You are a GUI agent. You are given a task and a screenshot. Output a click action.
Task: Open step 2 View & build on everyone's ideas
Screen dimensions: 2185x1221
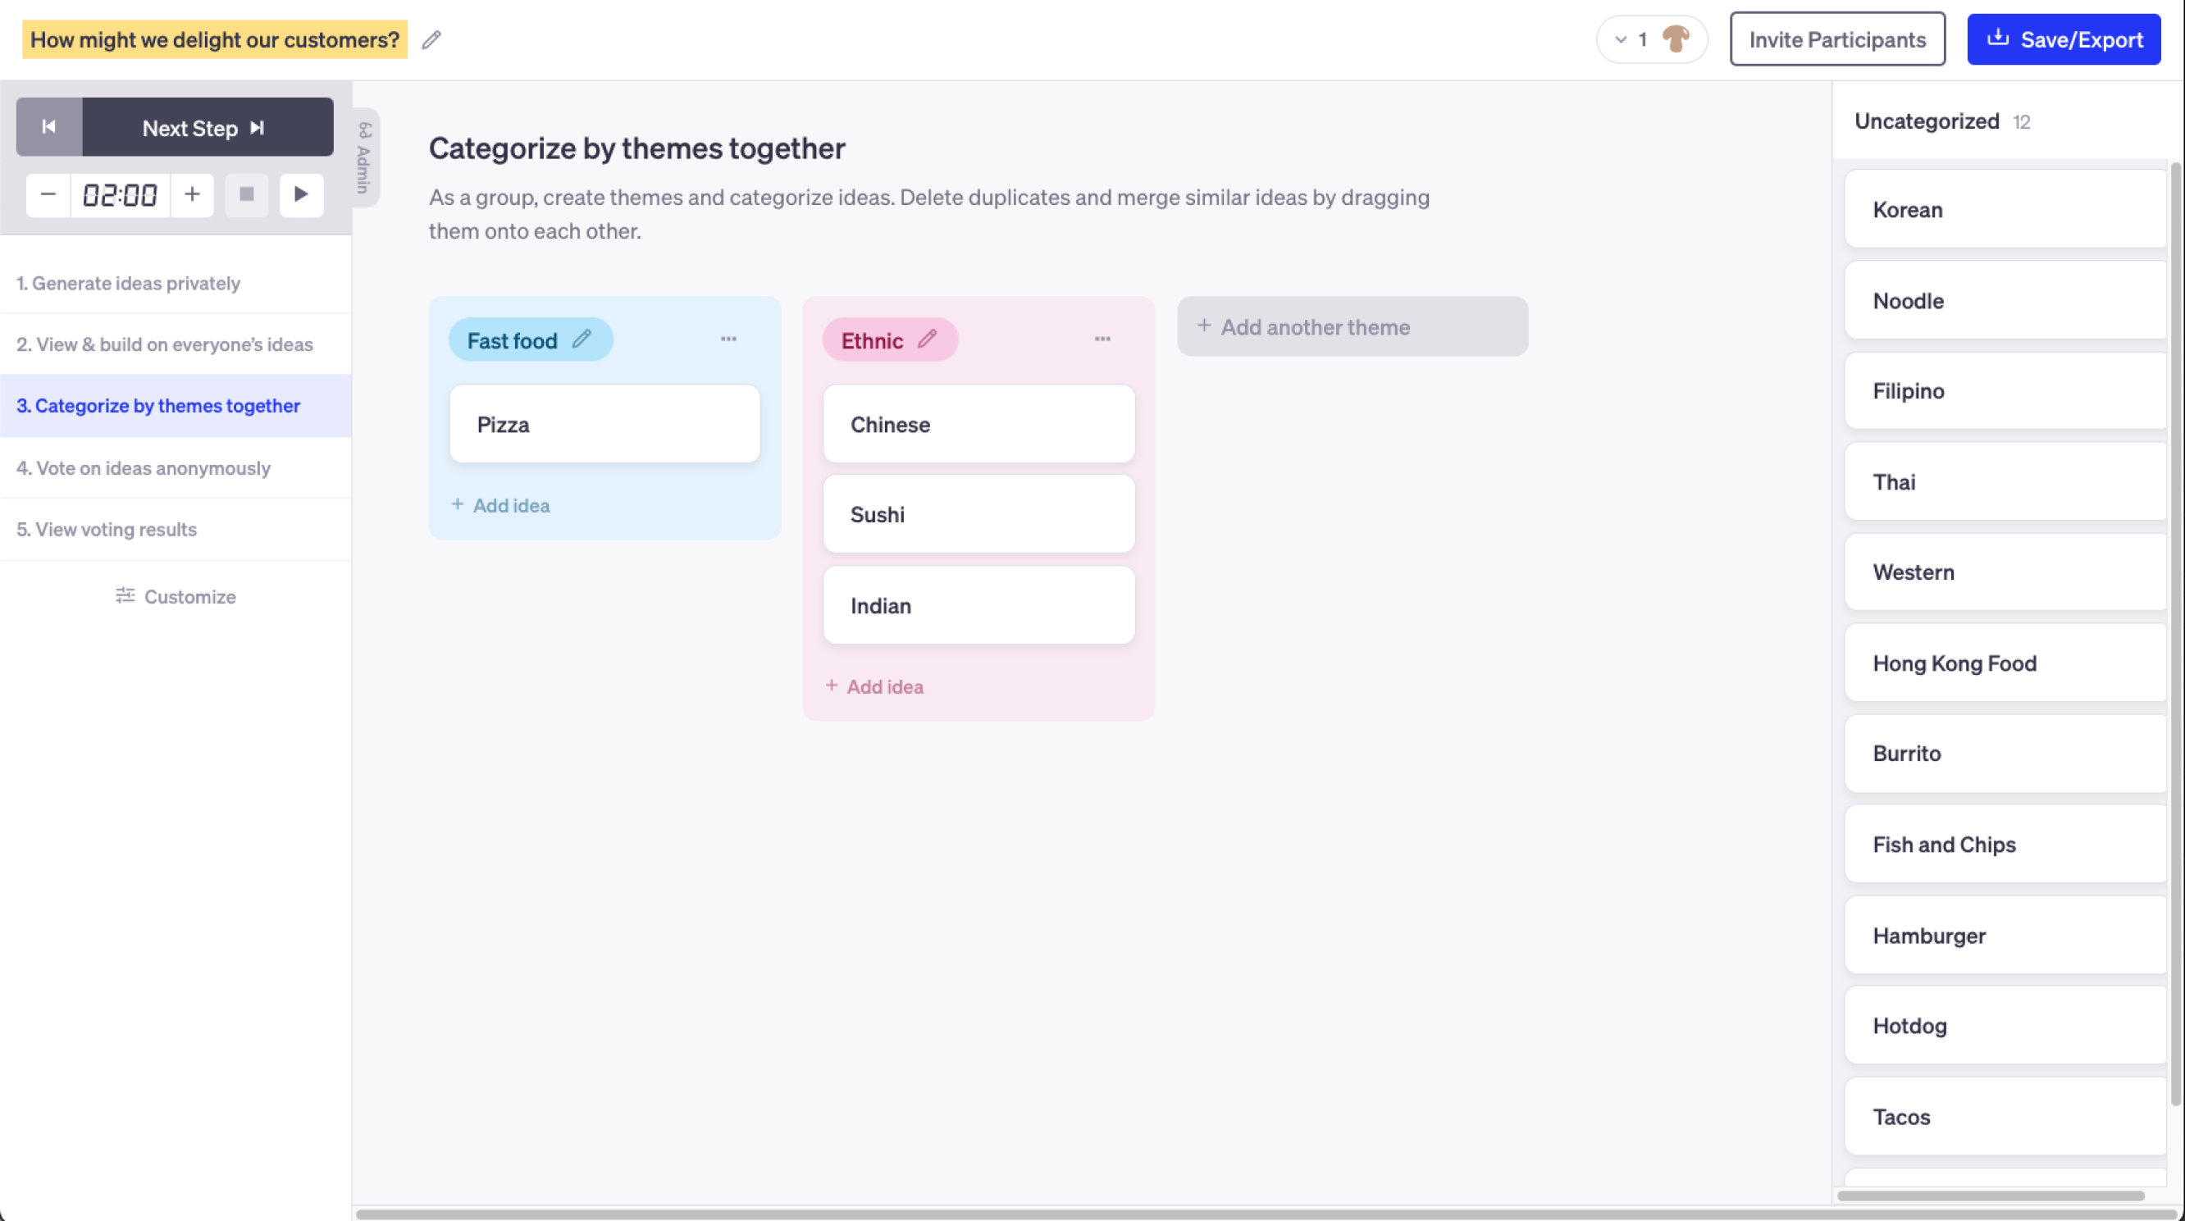[x=176, y=344]
